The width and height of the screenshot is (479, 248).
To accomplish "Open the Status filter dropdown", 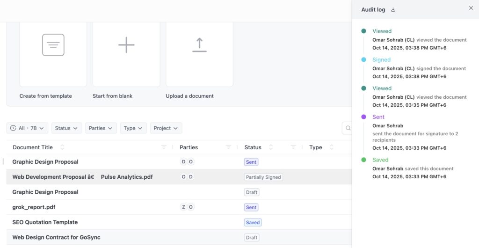I will click(x=66, y=128).
